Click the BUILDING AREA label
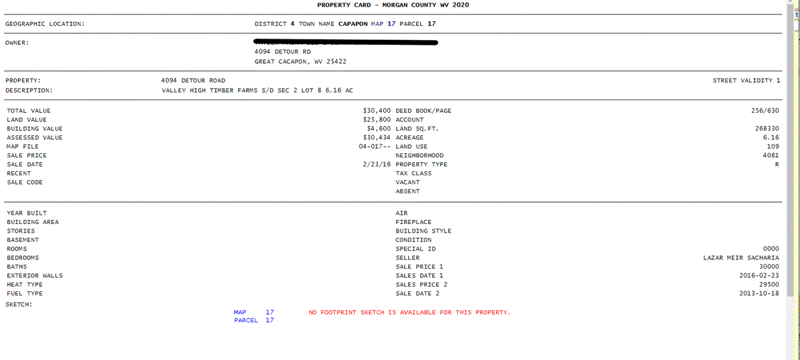 [x=33, y=222]
